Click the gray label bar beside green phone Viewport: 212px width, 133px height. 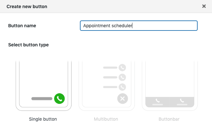click(x=42, y=99)
